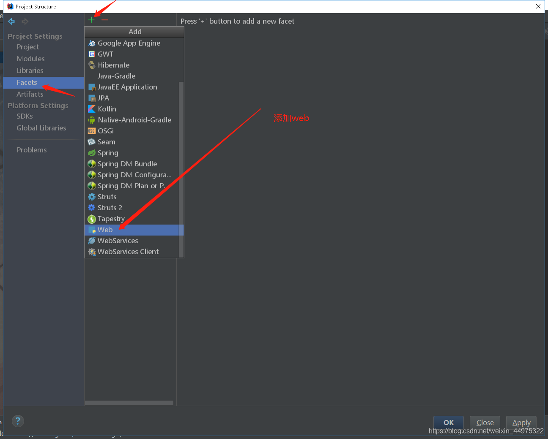This screenshot has width=548, height=439.
Task: Click the Android robot icon
Action: pos(92,120)
